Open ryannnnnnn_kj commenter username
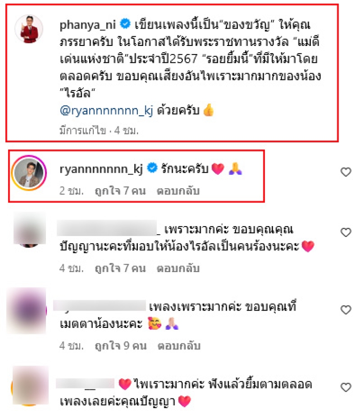This screenshot has width=364, height=418. pyautogui.click(x=101, y=169)
